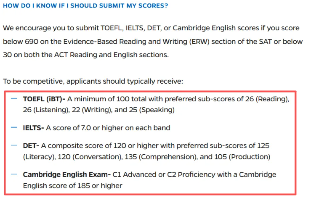The image size is (319, 198).
Task: Click the dash bullet before Cambridge English Exam
Action: click(14, 174)
